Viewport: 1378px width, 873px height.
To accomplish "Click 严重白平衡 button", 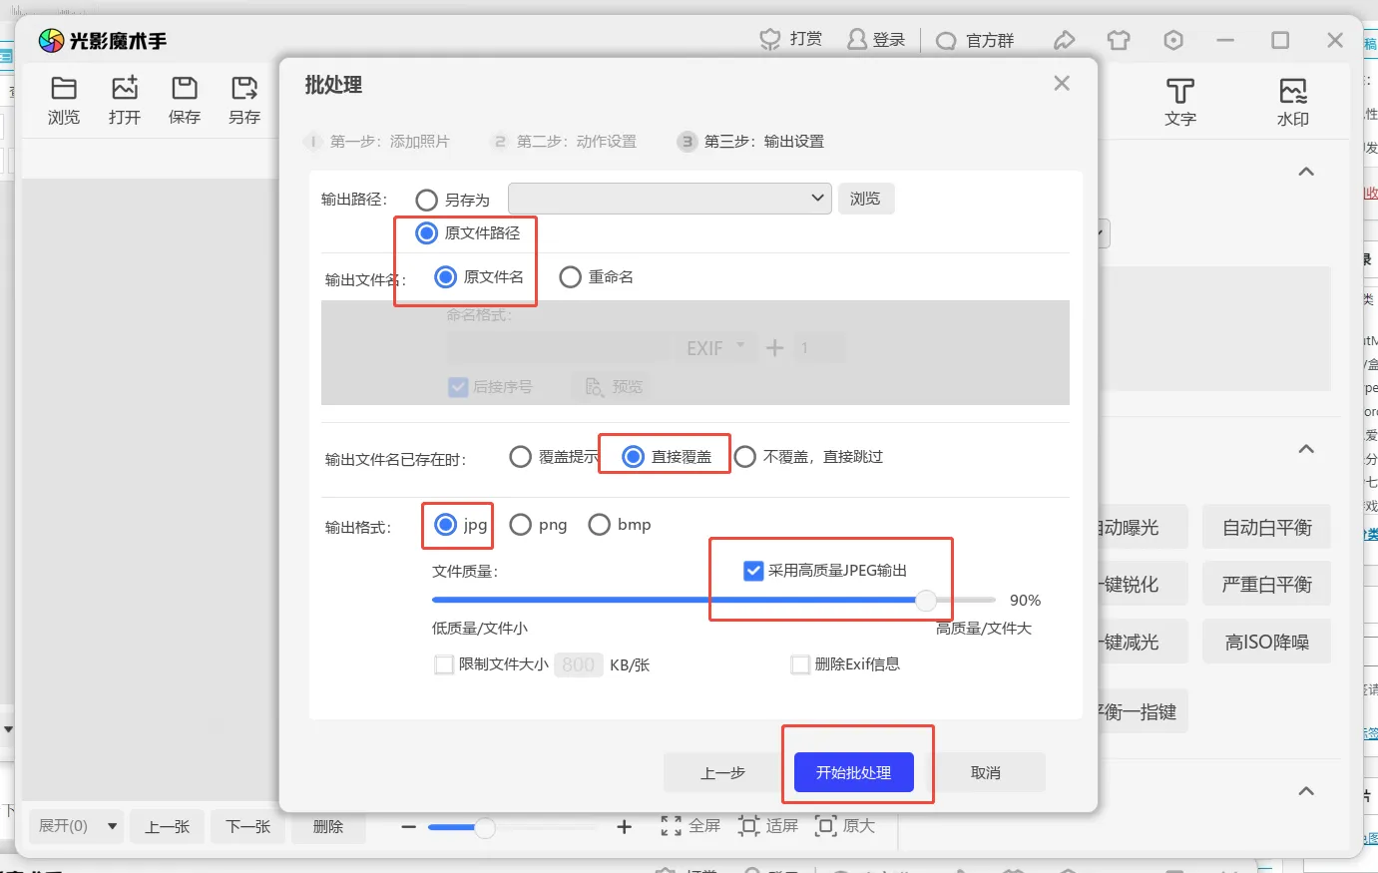I will pos(1267,585).
